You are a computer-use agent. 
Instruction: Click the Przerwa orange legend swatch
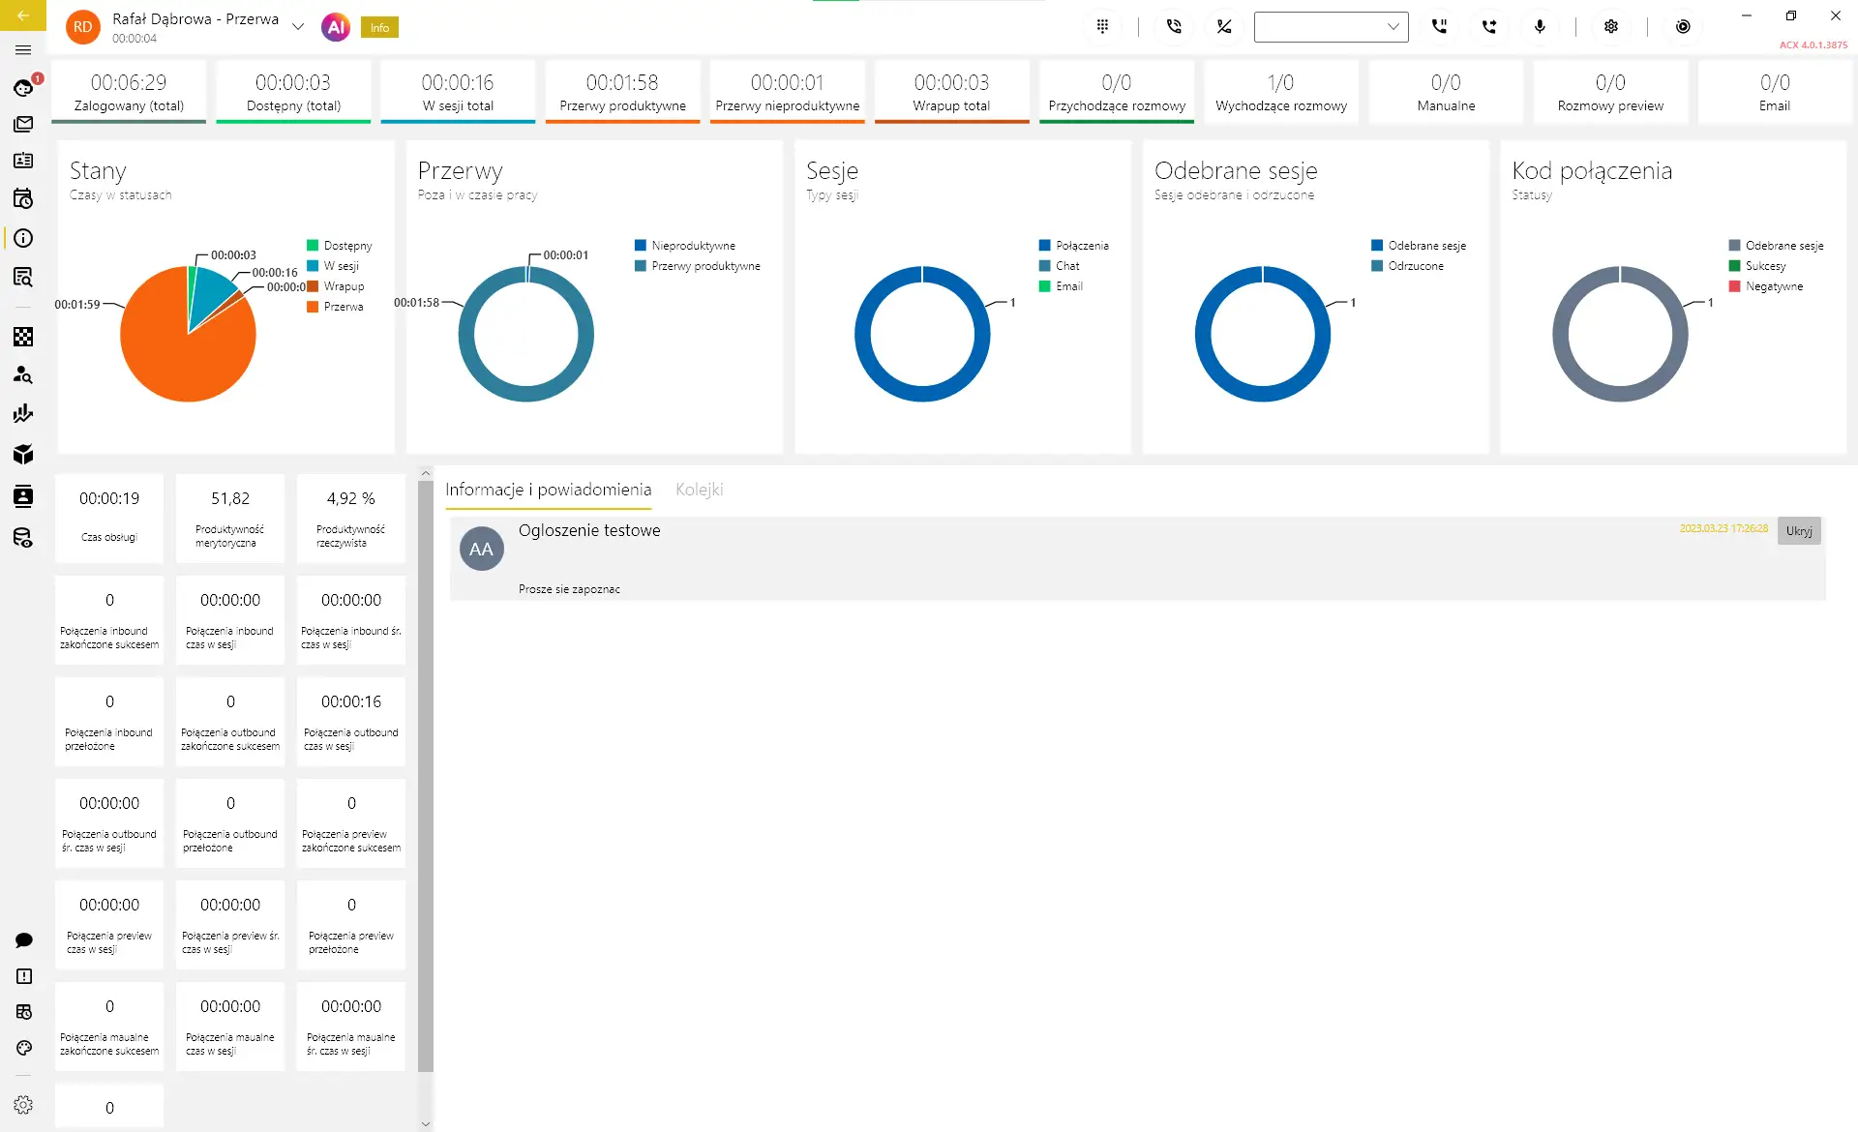pos(313,307)
